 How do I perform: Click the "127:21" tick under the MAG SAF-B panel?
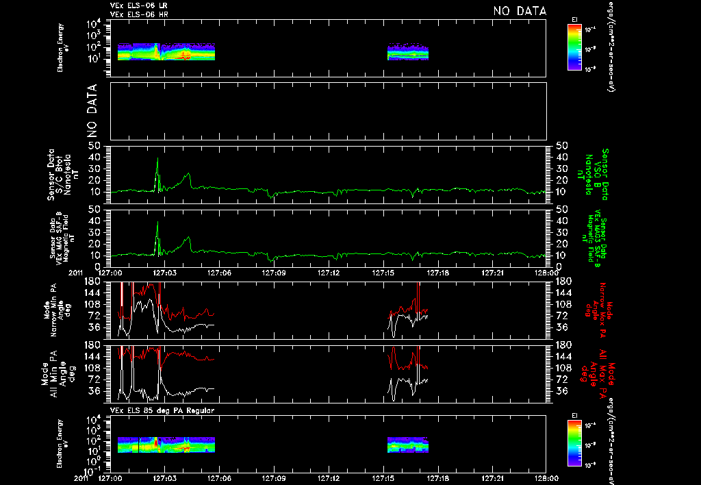pos(492,273)
